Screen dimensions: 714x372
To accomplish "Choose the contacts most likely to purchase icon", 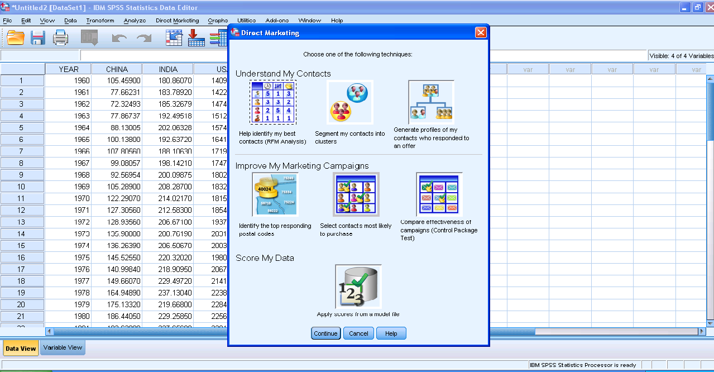I will (x=356, y=194).
